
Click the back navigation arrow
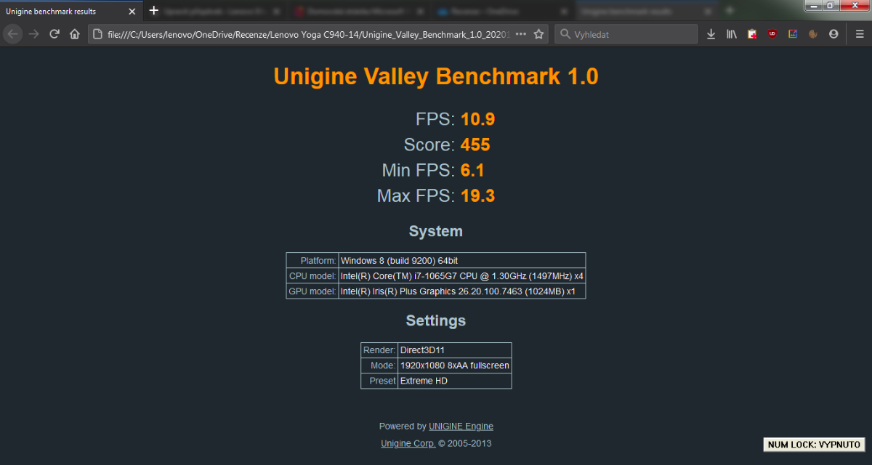click(13, 34)
